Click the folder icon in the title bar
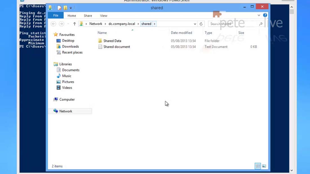 pos(50,8)
